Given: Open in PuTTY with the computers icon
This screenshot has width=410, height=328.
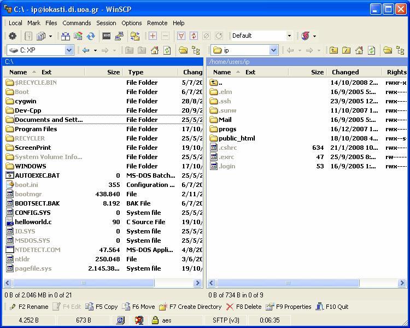Looking at the screenshot, I should (x=119, y=36).
